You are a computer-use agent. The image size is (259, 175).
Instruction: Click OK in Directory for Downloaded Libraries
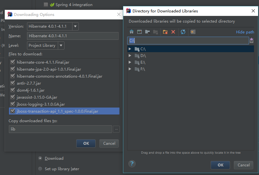221,165
